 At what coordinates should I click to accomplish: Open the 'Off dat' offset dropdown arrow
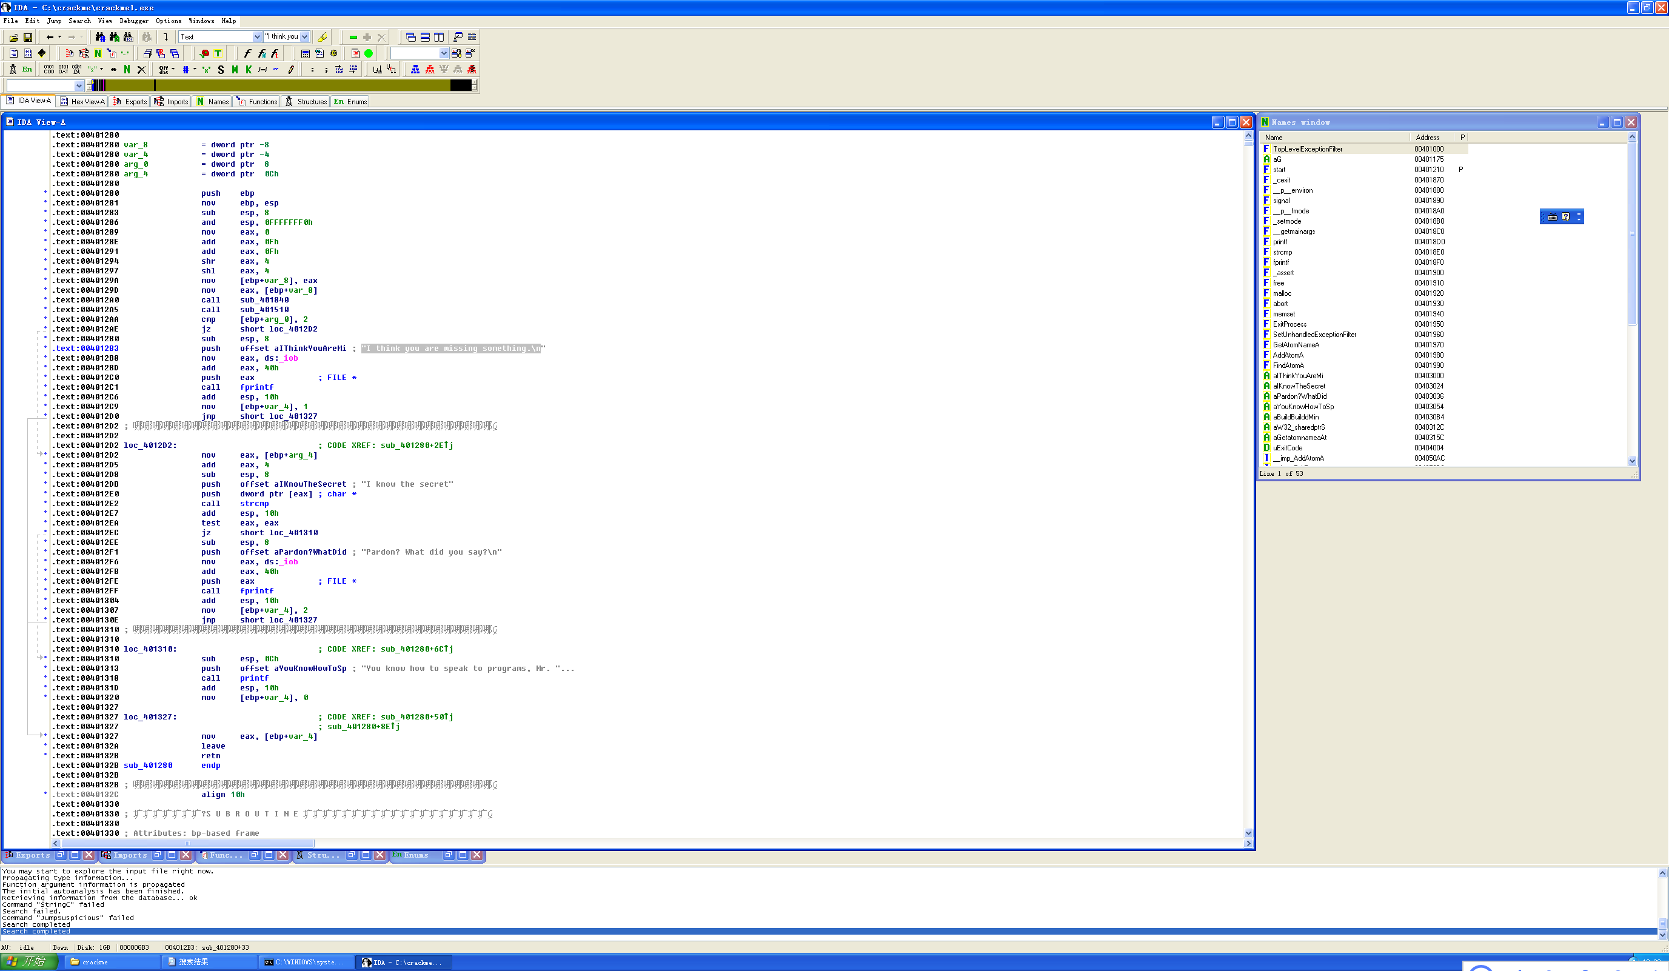[x=173, y=70]
